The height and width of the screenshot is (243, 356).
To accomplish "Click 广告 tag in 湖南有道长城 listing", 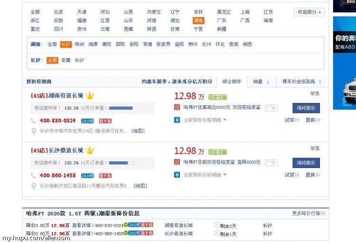I will tap(271, 108).
